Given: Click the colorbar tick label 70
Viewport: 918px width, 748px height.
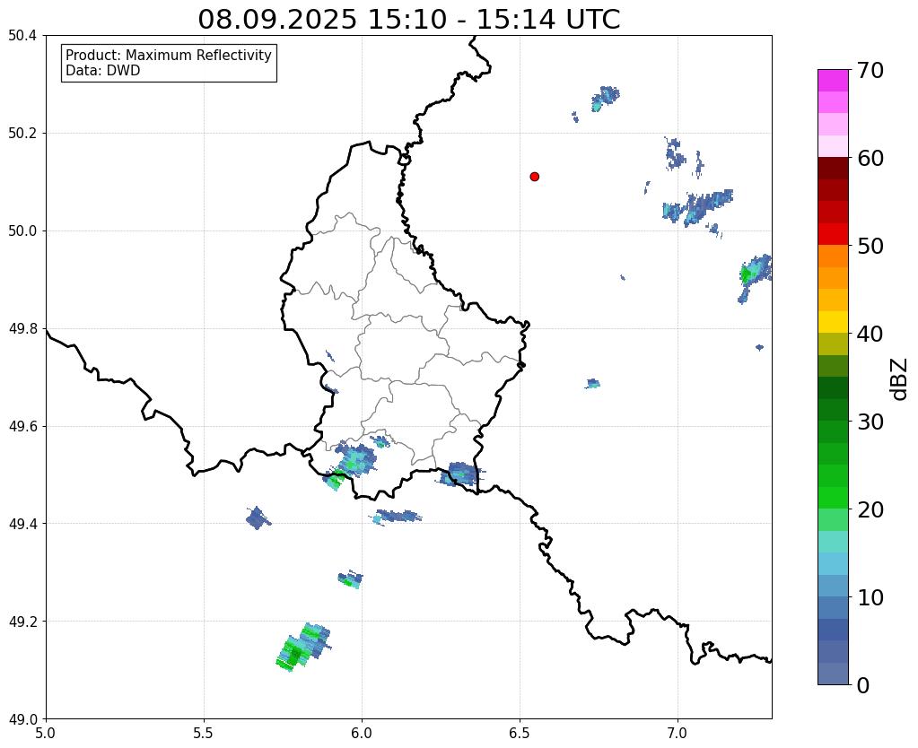Looking at the screenshot, I should point(870,70).
